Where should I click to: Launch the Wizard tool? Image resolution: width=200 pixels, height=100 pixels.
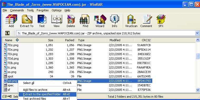point(100,21)
